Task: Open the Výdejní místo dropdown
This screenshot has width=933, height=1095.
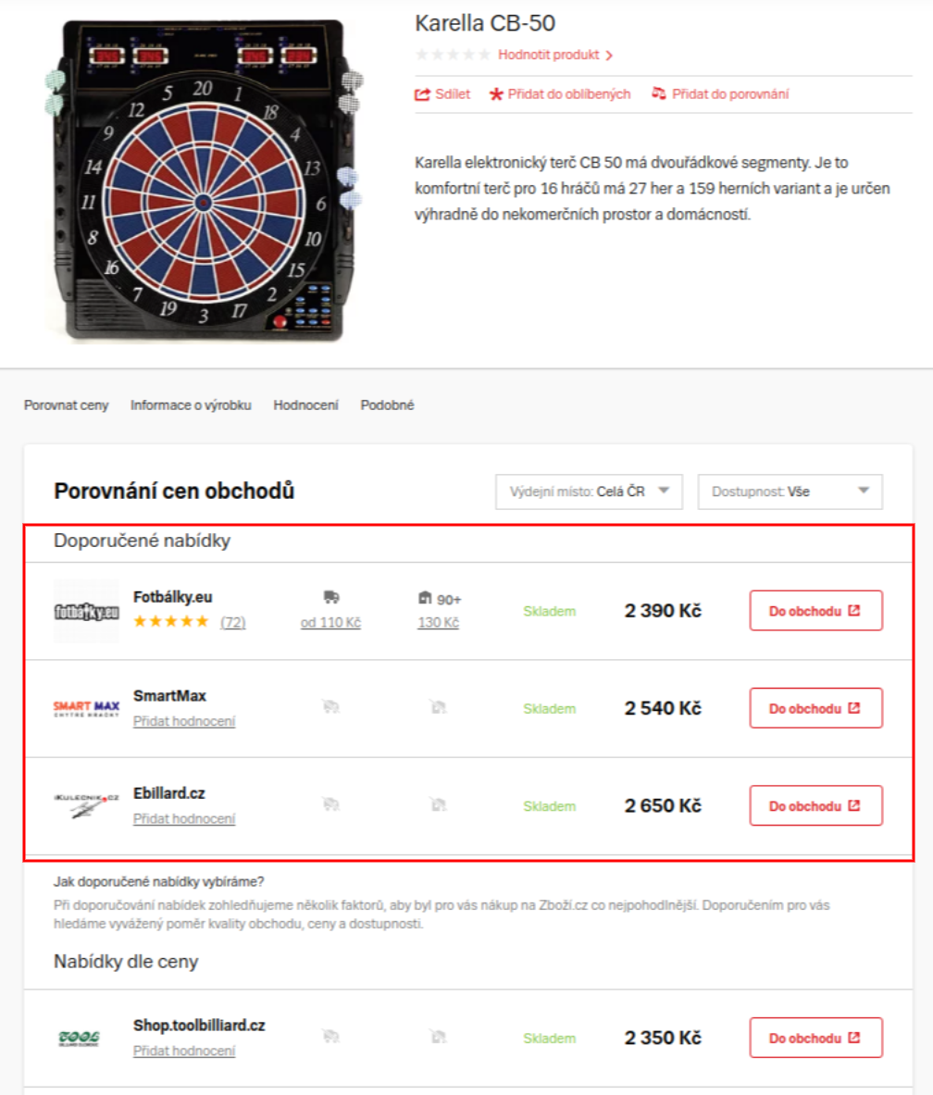Action: (589, 492)
